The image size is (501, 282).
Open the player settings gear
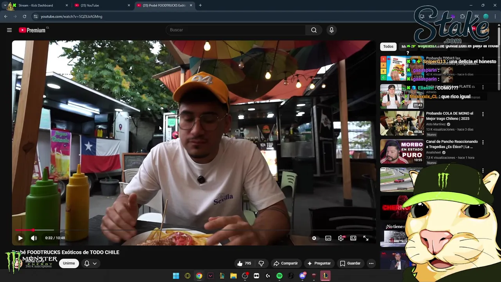click(341, 238)
